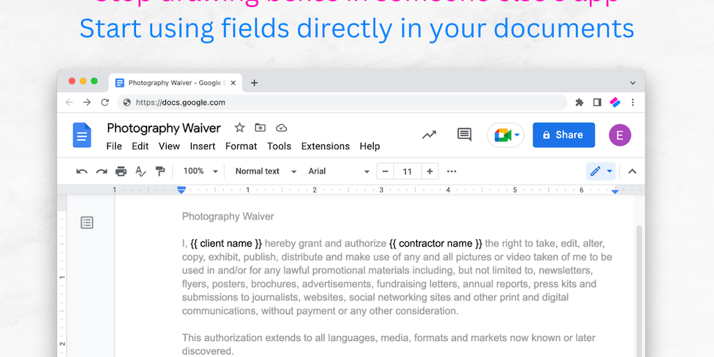Run spelling and grammar check icon

pos(141,172)
